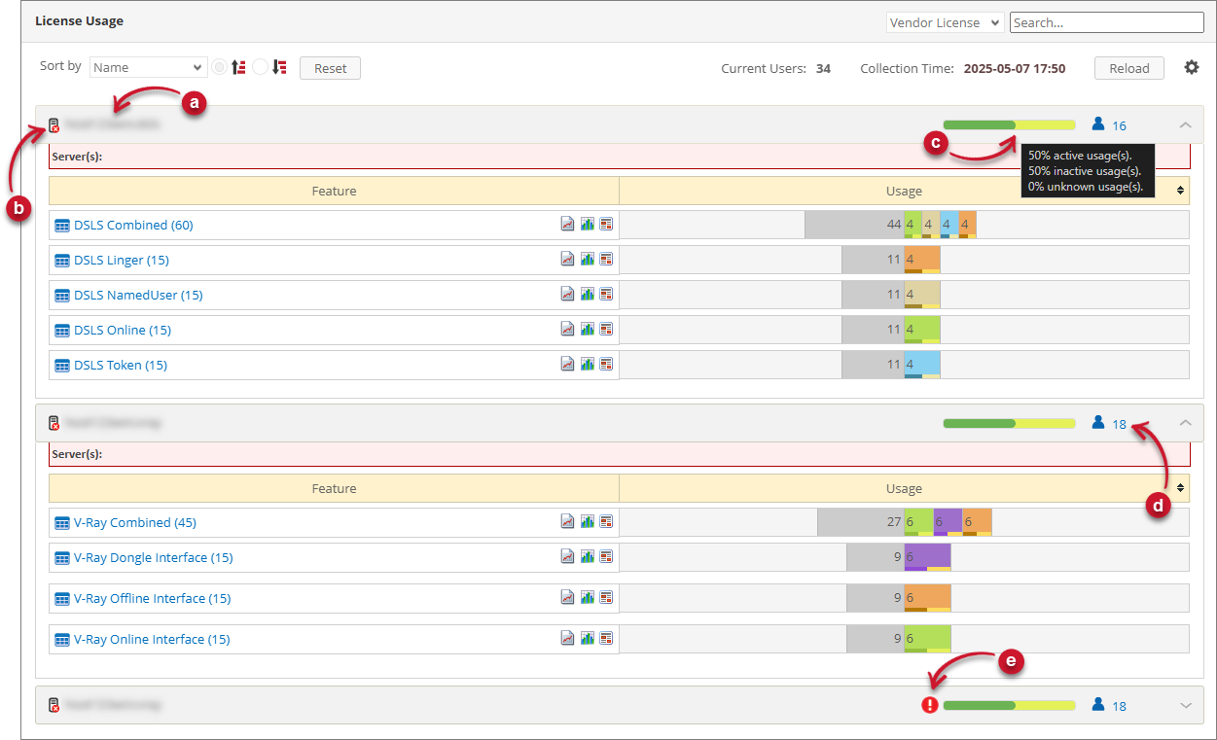
Task: Click Usage sort arrows in DSLS table
Action: 1181,191
